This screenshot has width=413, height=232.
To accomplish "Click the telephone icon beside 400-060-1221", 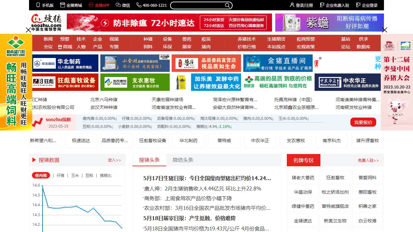I will (x=139, y=5).
